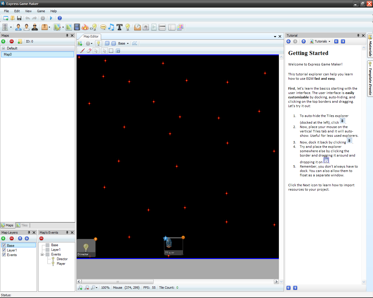
Task: Save the project with the floppy disk icon
Action: 19,18
